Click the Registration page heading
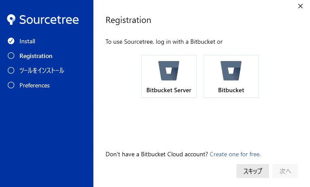This screenshot has height=187, width=310. point(128,20)
